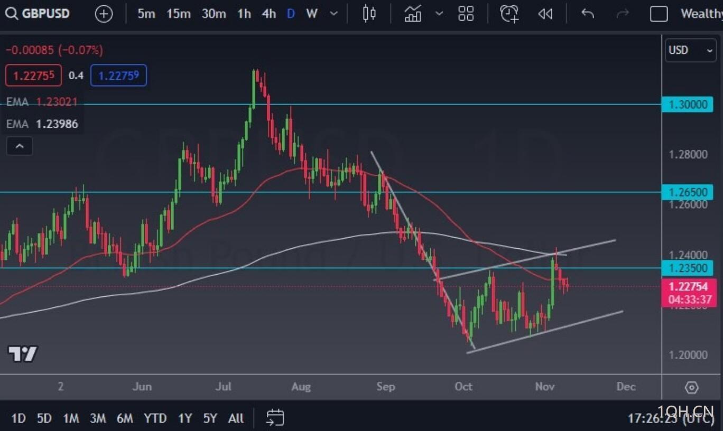
Task: Select the 6M date range tab
Action: point(125,418)
